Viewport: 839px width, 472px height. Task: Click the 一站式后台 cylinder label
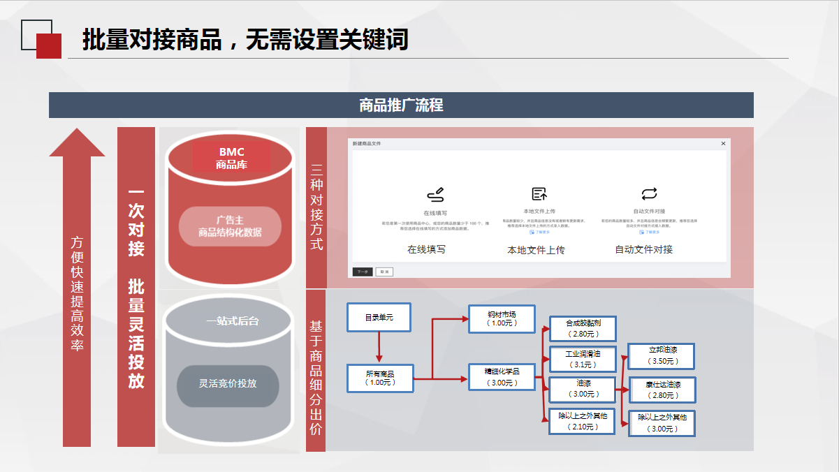pos(232,321)
